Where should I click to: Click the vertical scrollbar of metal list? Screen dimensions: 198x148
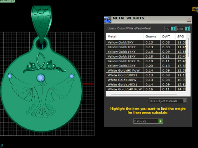[188, 47]
